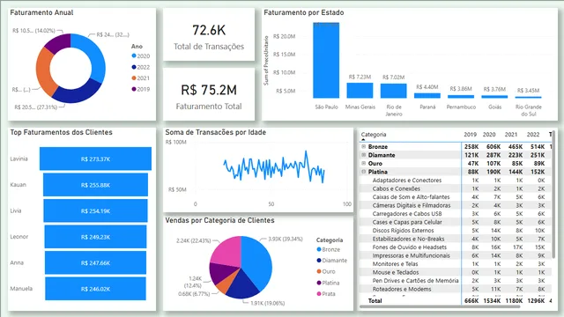Screen dimensions: 564x317
Task: Click the Goiás bar
Action: [494, 96]
